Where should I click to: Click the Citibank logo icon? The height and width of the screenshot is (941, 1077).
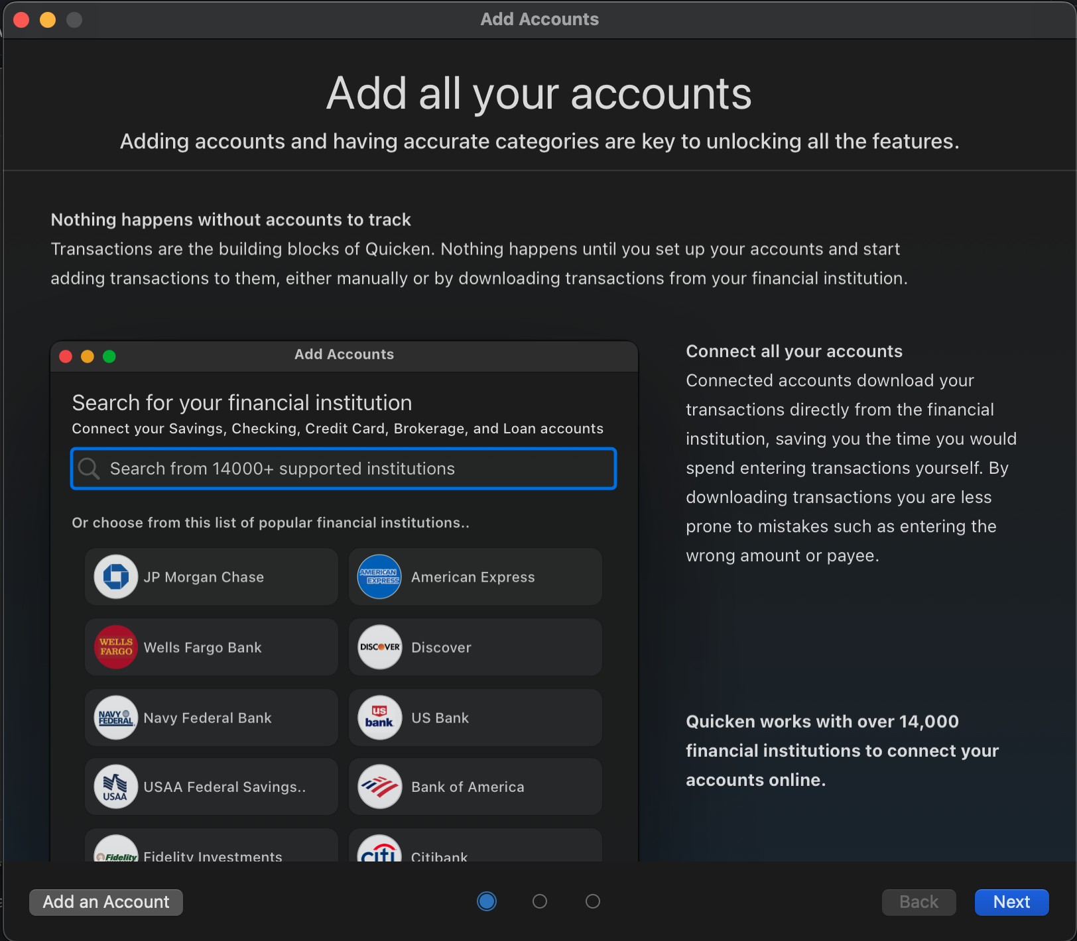point(379,848)
